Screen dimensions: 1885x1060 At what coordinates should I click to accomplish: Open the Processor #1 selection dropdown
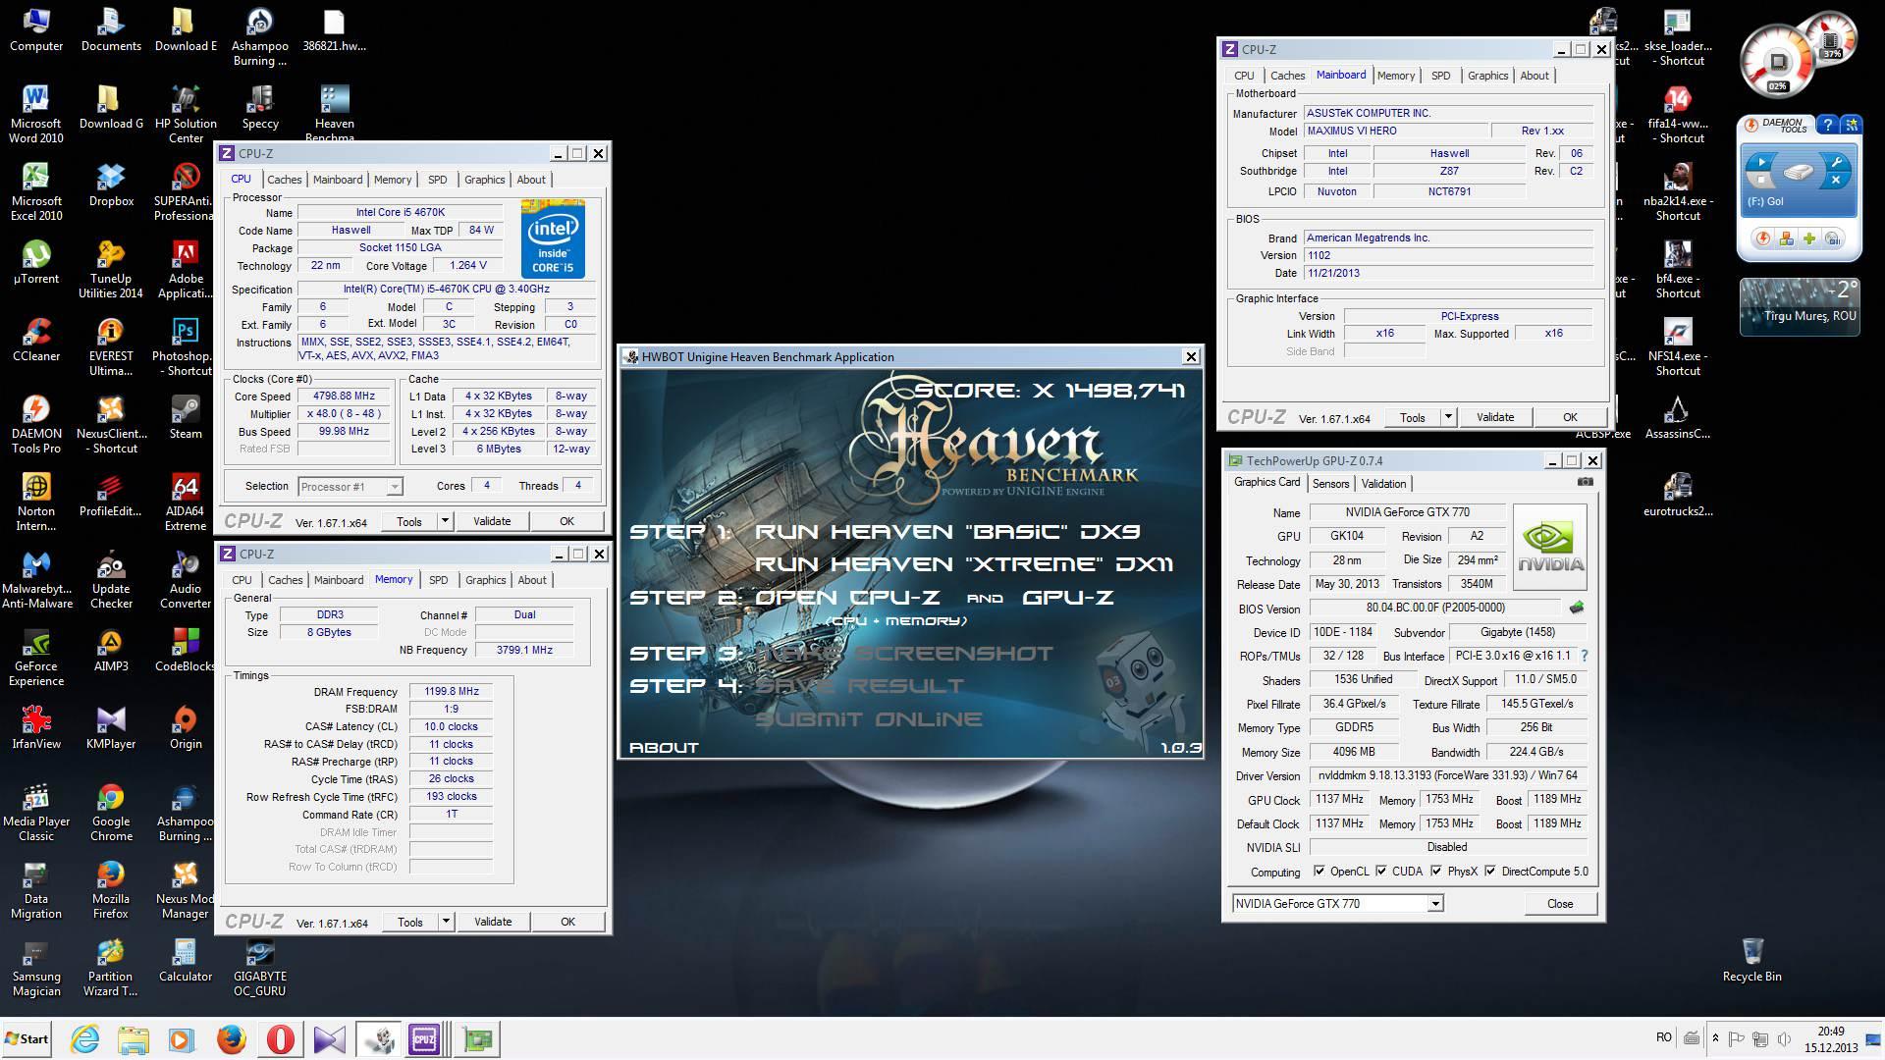[x=394, y=486]
